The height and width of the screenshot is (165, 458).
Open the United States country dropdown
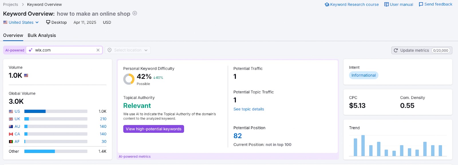pyautogui.click(x=21, y=22)
